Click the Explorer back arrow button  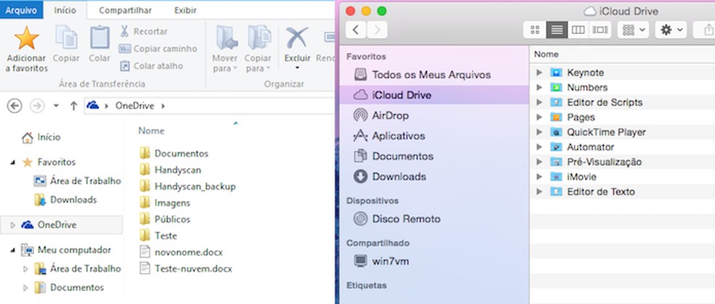[15, 106]
